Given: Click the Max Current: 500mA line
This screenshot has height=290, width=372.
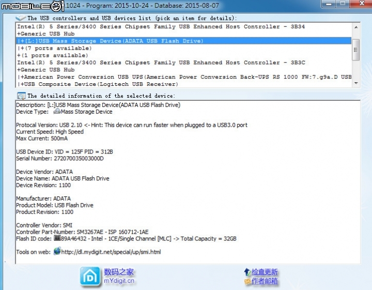Looking at the screenshot, I should tap(42, 139).
